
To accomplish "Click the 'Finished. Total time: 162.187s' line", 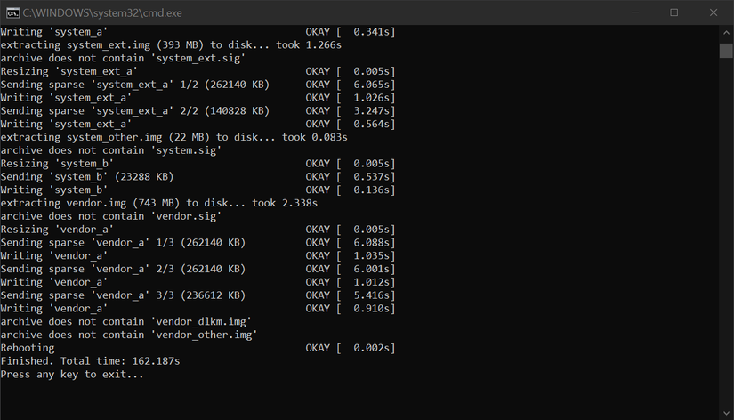I will pos(90,361).
